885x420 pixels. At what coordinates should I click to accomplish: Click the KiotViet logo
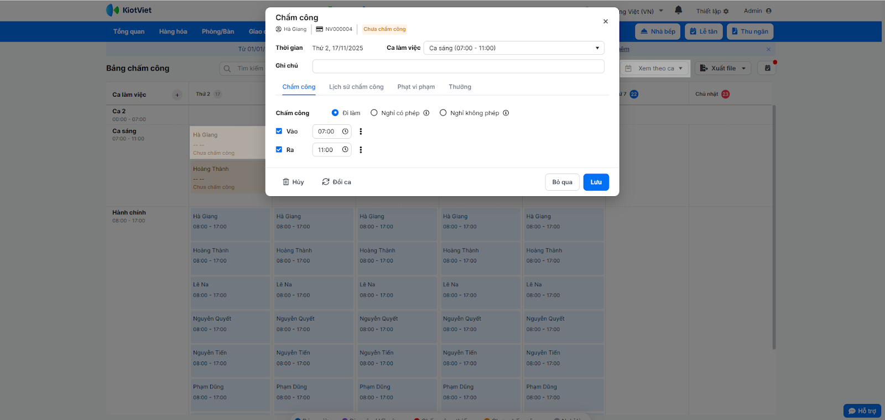click(x=129, y=11)
